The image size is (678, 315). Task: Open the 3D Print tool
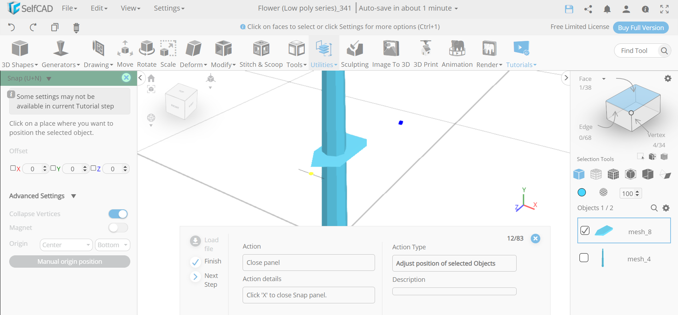(426, 54)
